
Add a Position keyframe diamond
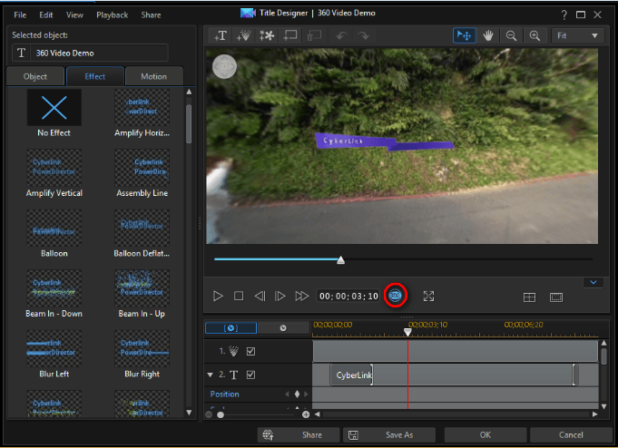point(297,394)
